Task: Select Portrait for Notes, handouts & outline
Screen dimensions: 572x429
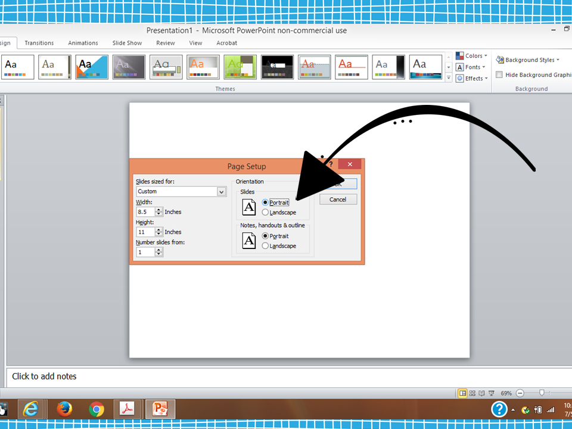Action: (x=265, y=236)
